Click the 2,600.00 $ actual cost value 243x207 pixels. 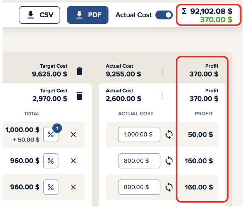123,99
